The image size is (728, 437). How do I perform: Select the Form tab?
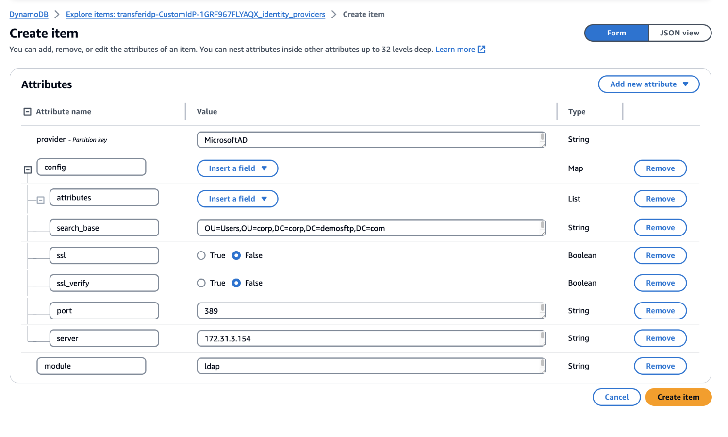[616, 33]
